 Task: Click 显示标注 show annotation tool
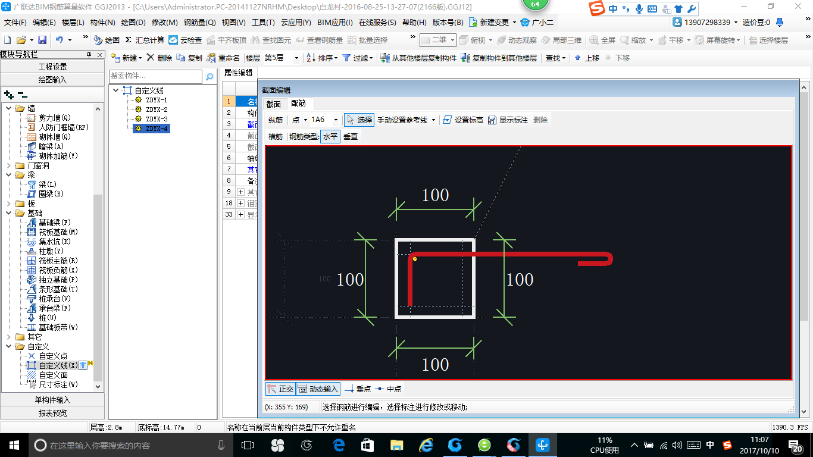(508, 120)
